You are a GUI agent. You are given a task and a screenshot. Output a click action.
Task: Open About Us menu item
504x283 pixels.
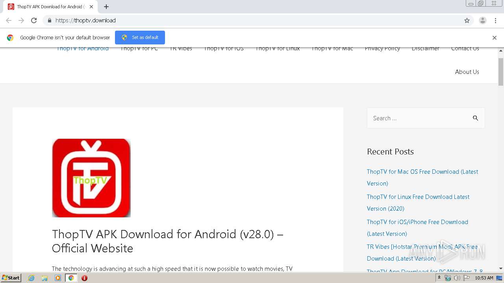pos(467,72)
